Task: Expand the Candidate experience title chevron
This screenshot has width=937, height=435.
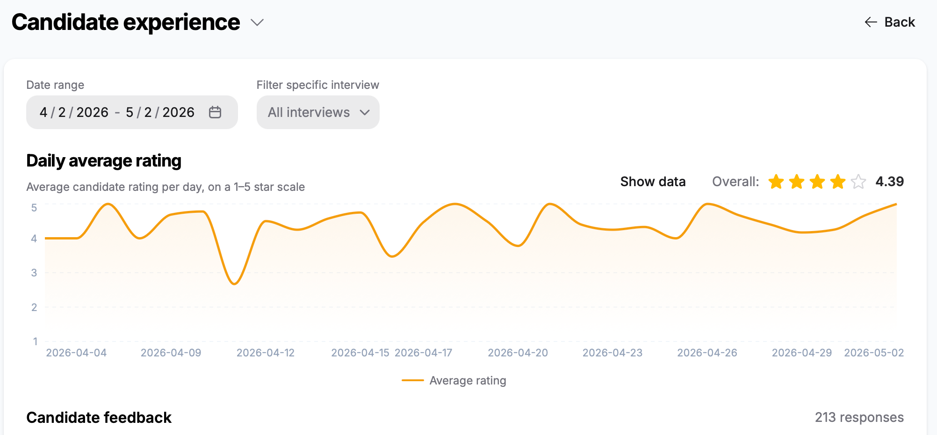Action: click(x=257, y=22)
